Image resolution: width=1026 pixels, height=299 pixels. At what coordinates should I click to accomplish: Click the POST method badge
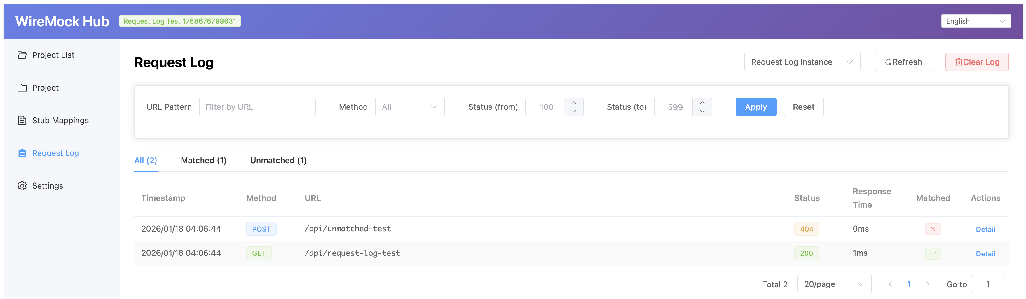pyautogui.click(x=261, y=229)
